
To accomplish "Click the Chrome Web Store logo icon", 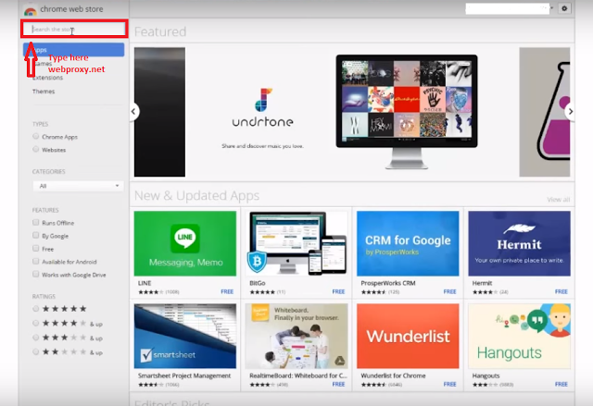I will click(x=31, y=10).
